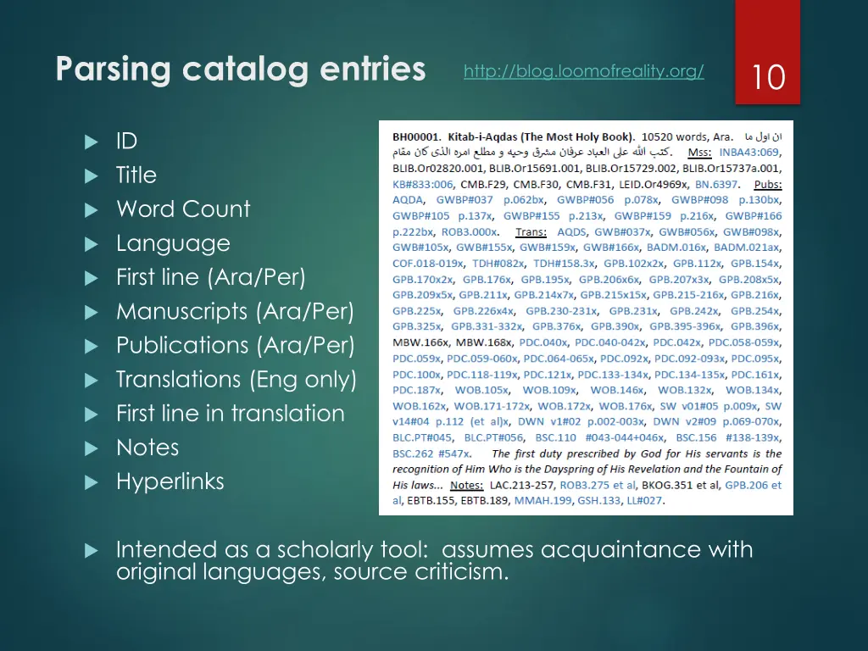Open the GPB.102x2x link
The height and width of the screenshot is (651, 868).
634,264
